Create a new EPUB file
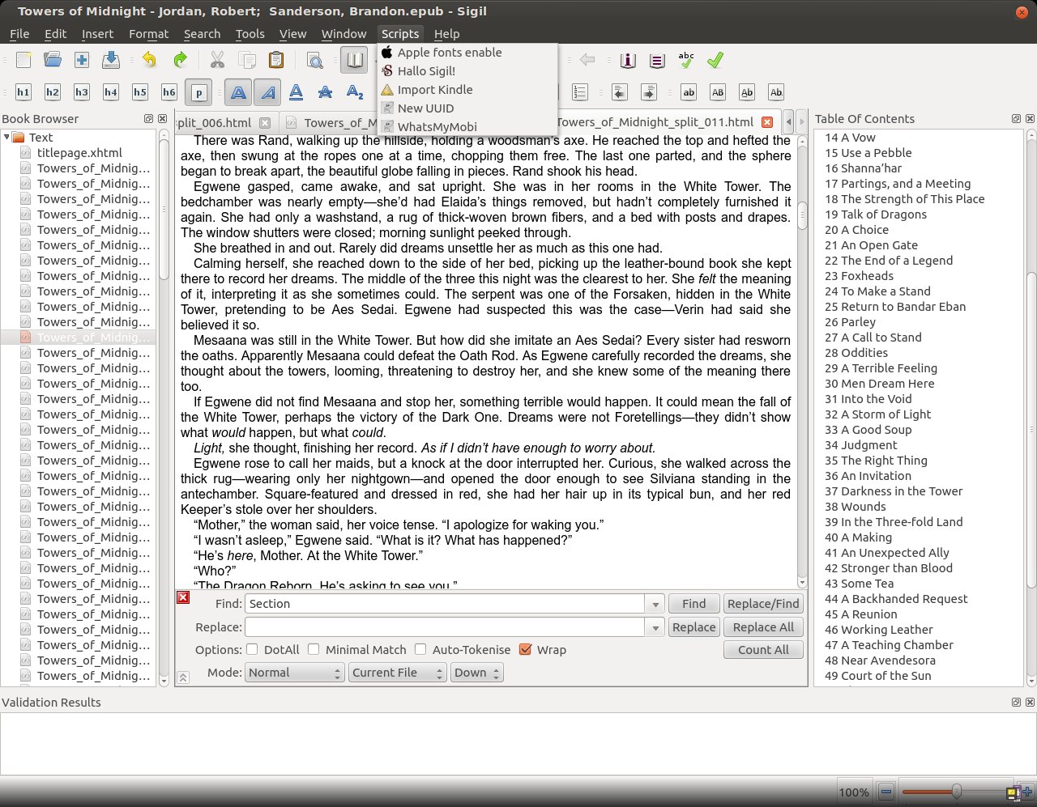Screen dimensions: 1037x807 pyautogui.click(x=23, y=60)
